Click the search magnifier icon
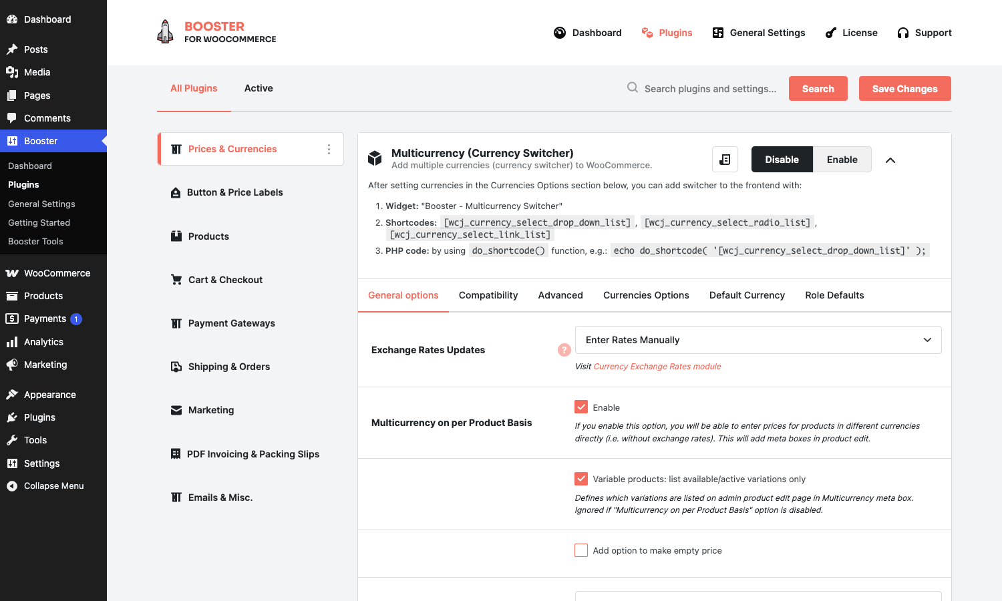The image size is (1002, 601). (x=632, y=87)
